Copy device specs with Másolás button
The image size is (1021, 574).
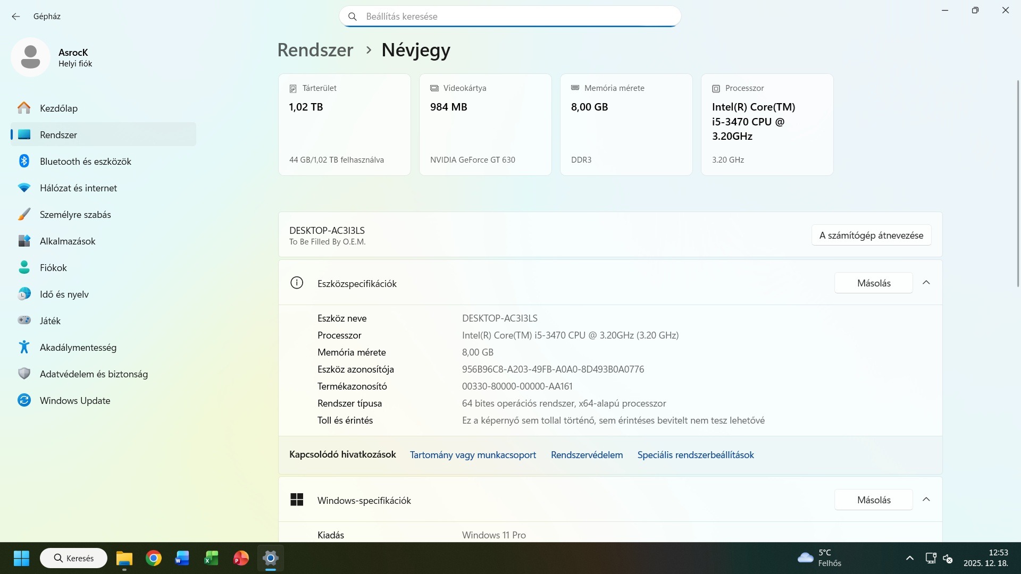(x=873, y=283)
